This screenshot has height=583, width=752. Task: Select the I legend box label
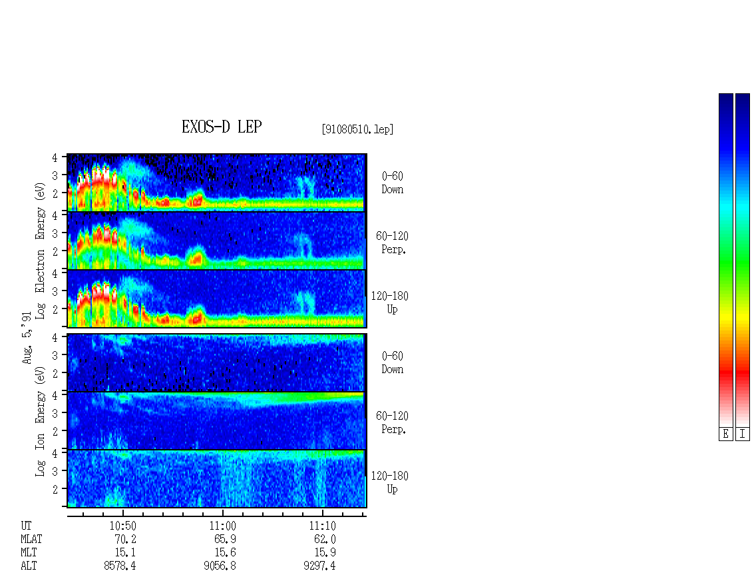(743, 434)
